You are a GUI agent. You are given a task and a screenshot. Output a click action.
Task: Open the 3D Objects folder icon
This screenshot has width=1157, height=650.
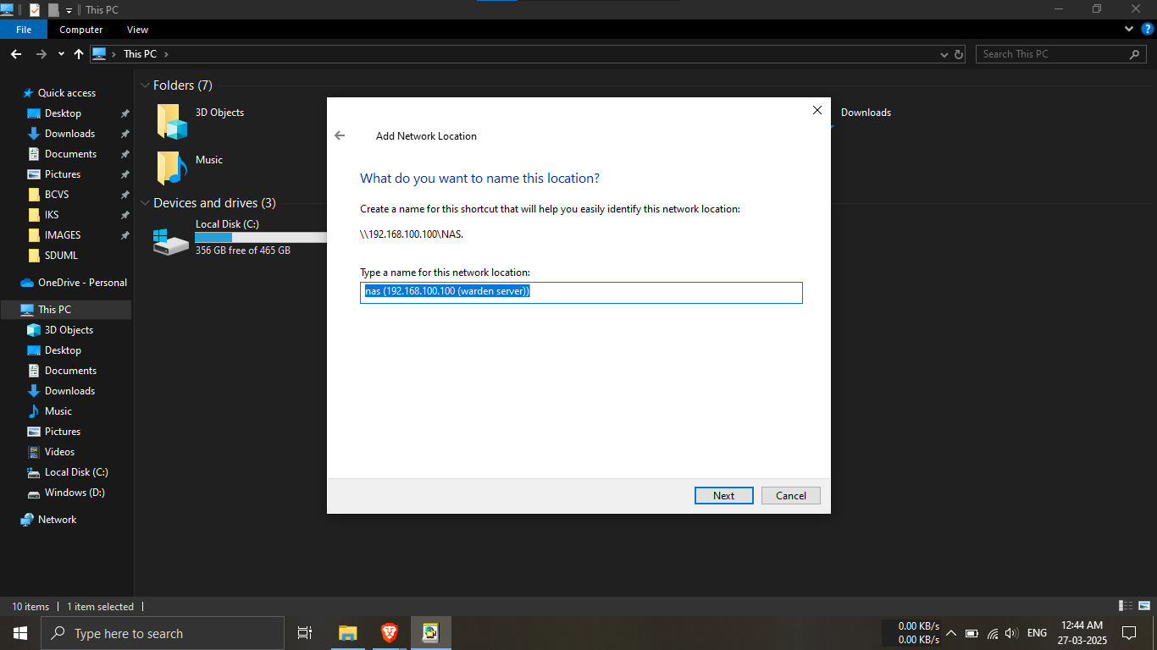pyautogui.click(x=171, y=121)
